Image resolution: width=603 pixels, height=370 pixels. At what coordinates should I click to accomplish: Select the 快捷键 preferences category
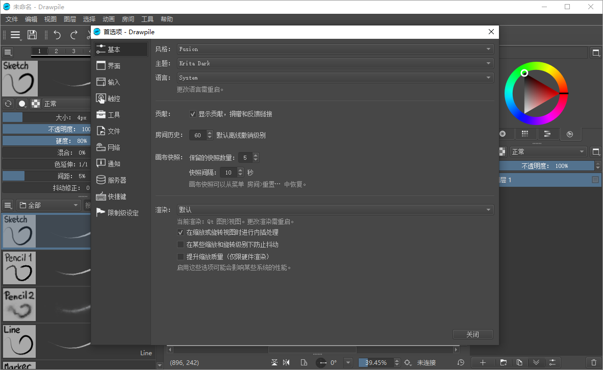click(121, 196)
